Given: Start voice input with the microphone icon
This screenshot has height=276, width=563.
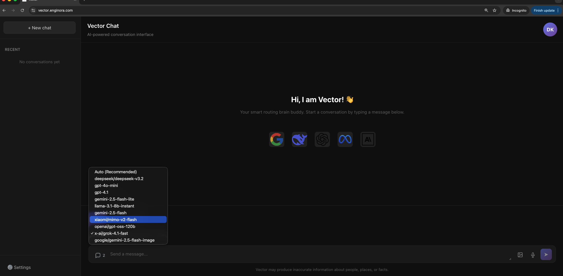Looking at the screenshot, I should (533, 255).
